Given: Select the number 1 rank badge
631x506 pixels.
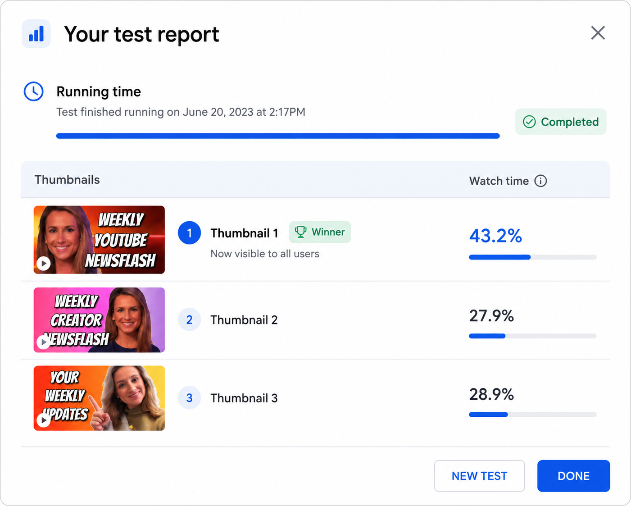Looking at the screenshot, I should [189, 233].
